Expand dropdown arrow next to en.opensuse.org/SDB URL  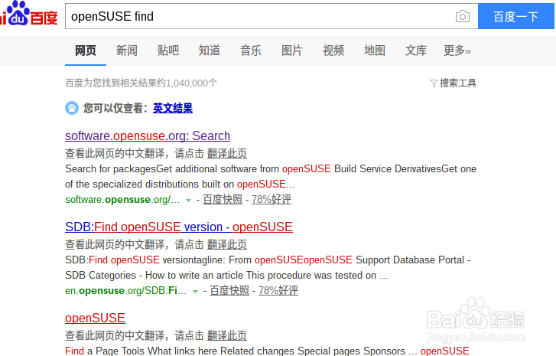pyautogui.click(x=195, y=292)
